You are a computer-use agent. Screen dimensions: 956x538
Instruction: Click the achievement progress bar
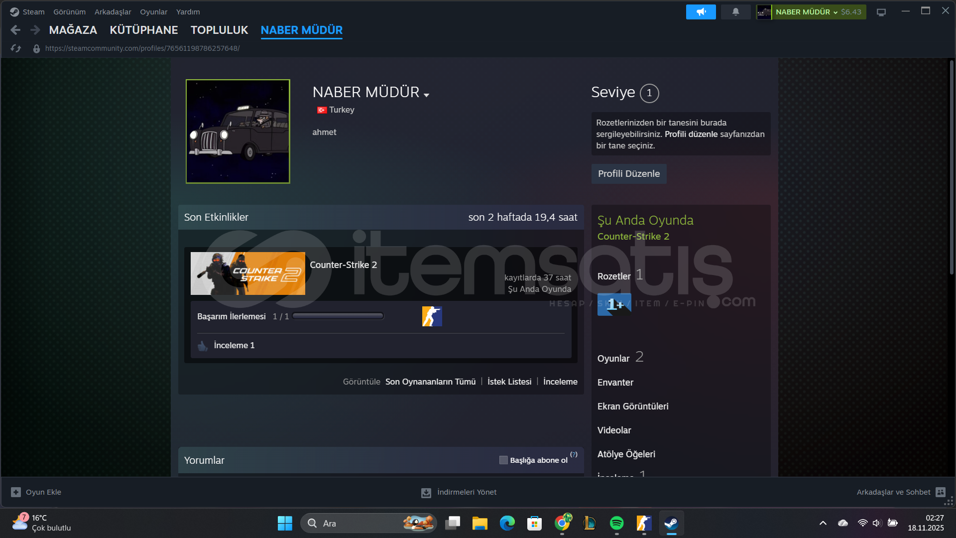338,316
